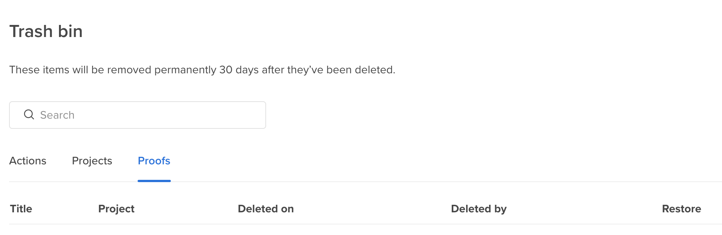The height and width of the screenshot is (235, 722).
Task: Click the Search placeholder text
Action: (x=57, y=115)
